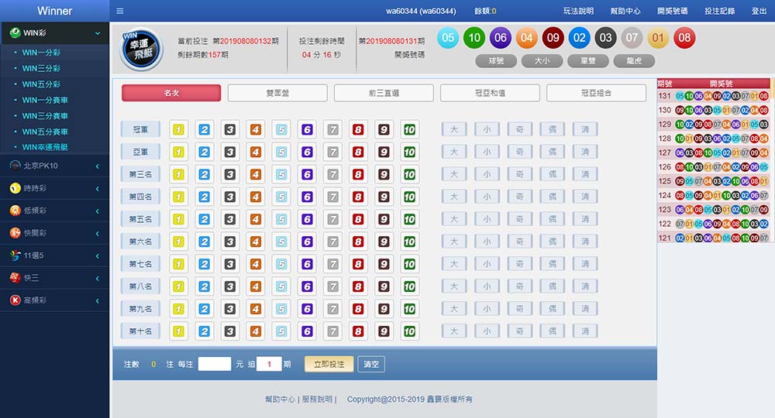Click the WIN 幸運飛艇 round logo

(x=142, y=50)
